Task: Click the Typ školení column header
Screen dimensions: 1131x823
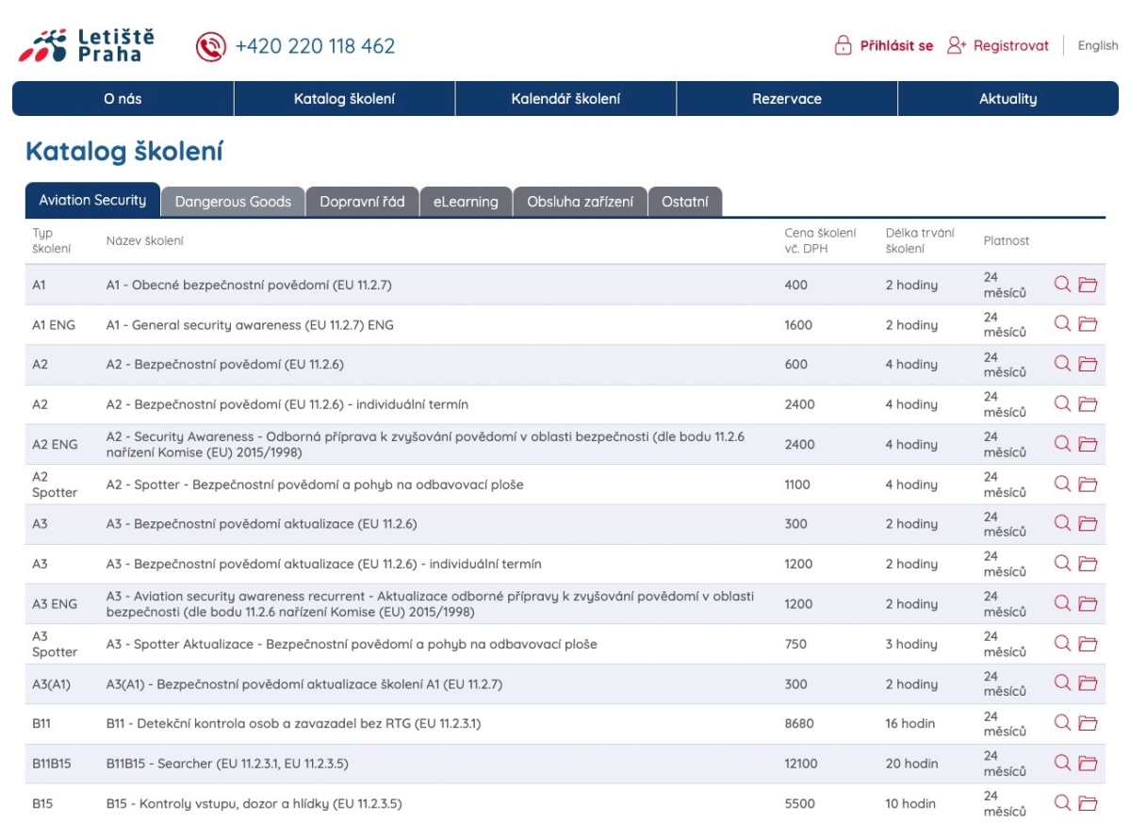Action: tap(52, 240)
